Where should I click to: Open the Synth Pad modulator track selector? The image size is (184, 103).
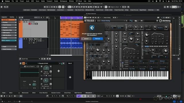click(31, 59)
